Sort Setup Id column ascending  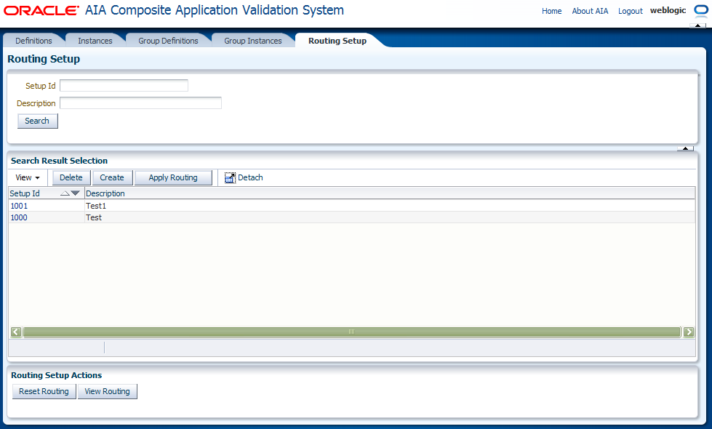tap(65, 193)
